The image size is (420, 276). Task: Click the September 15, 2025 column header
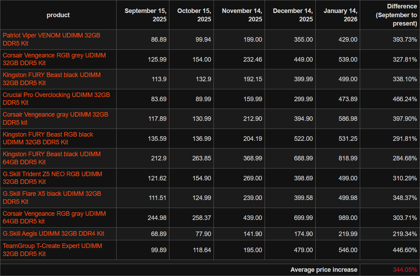pyautogui.click(x=143, y=15)
